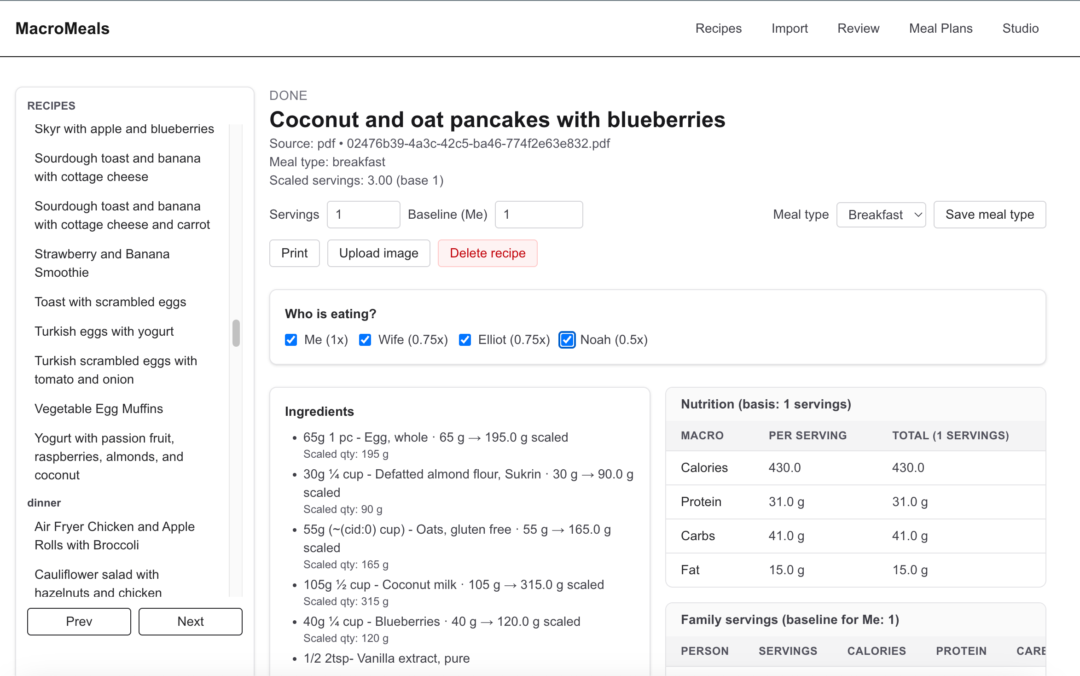Open the Breakfast meal type dropdown
The image size is (1080, 676).
pos(881,215)
